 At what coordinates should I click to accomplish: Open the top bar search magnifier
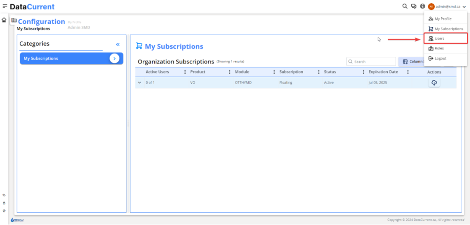tap(405, 6)
